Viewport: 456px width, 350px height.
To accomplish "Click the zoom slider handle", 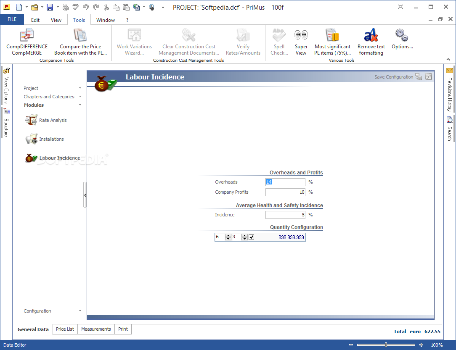I will pos(386,345).
